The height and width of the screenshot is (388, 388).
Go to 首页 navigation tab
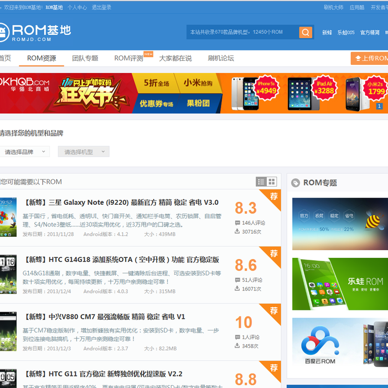tap(5, 58)
